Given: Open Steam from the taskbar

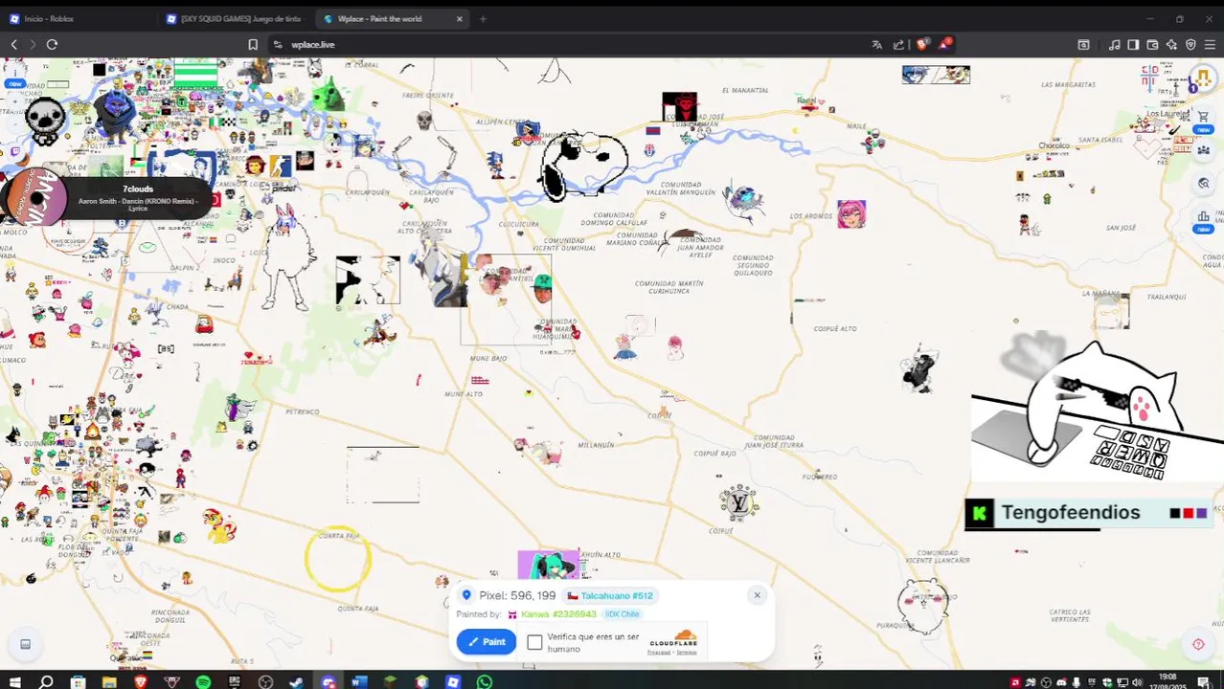Looking at the screenshot, I should [297, 681].
